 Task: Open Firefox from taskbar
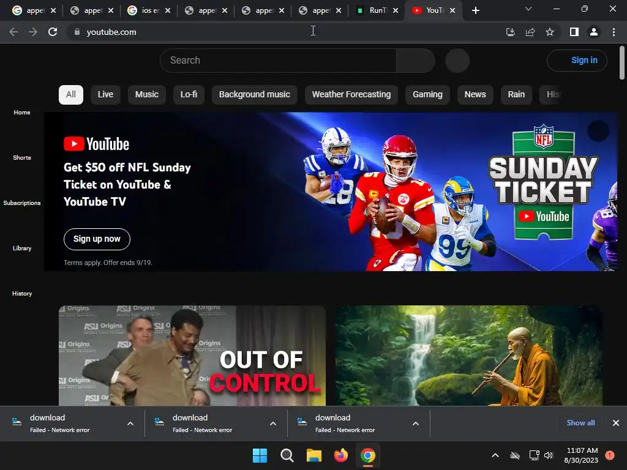[x=340, y=455]
